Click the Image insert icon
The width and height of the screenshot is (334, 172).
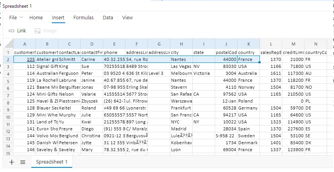46,31
